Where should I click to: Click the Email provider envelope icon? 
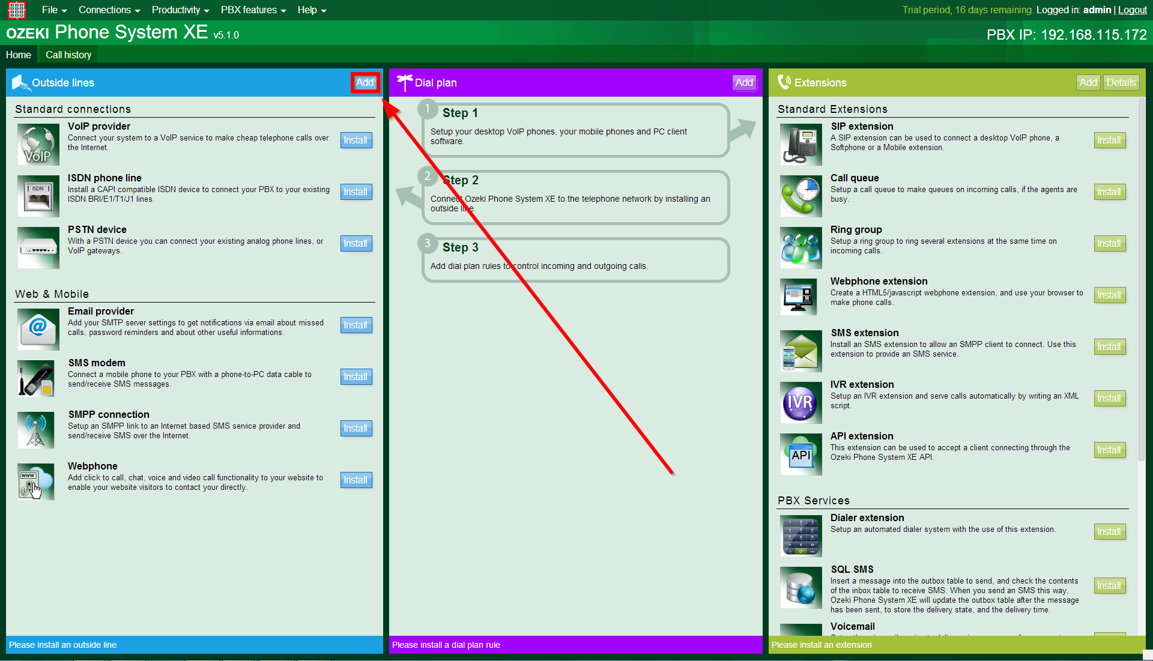pyautogui.click(x=38, y=328)
